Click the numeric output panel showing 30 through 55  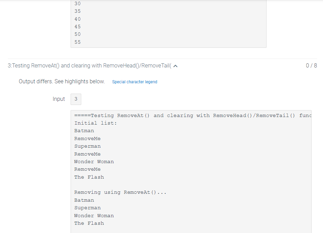[169, 22]
